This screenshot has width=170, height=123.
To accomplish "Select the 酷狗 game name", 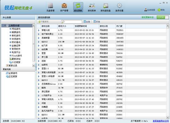I will coord(44,88).
